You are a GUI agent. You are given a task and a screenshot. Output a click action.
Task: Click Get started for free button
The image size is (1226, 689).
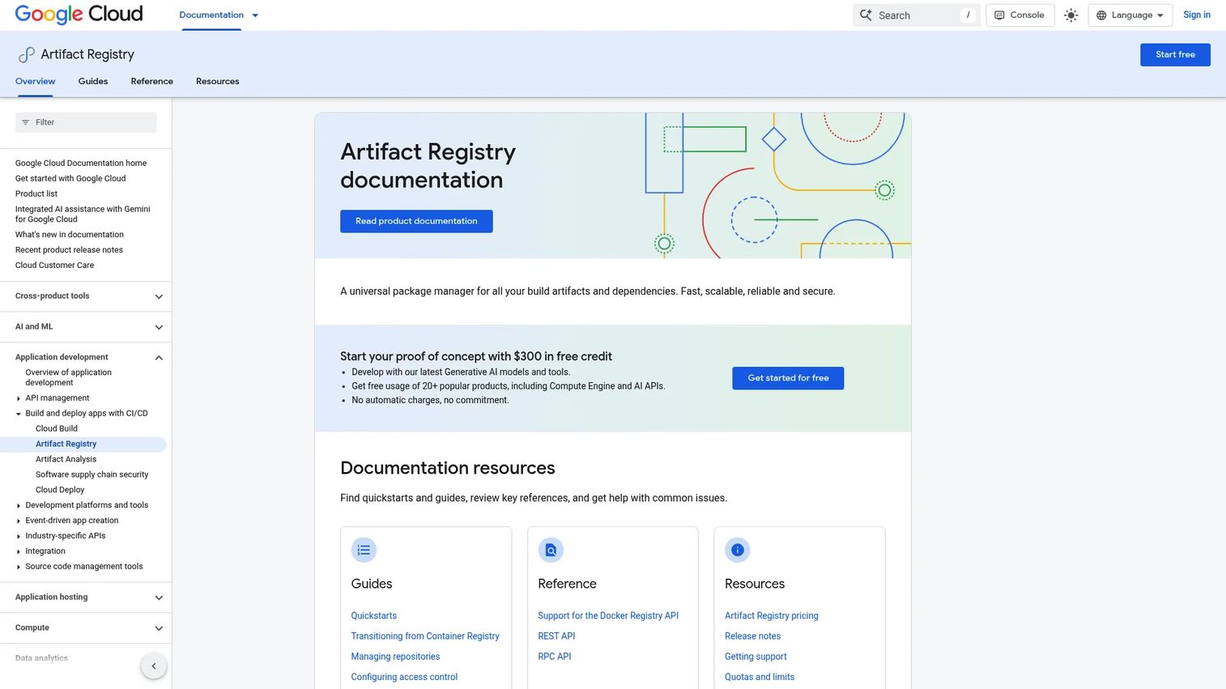click(x=788, y=378)
